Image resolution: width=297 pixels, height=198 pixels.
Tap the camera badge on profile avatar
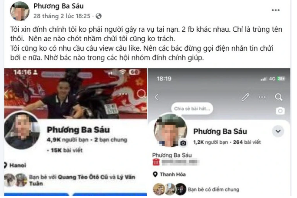tap(183, 143)
